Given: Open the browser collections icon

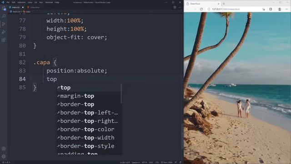Looking at the screenshot, I should [271, 9].
